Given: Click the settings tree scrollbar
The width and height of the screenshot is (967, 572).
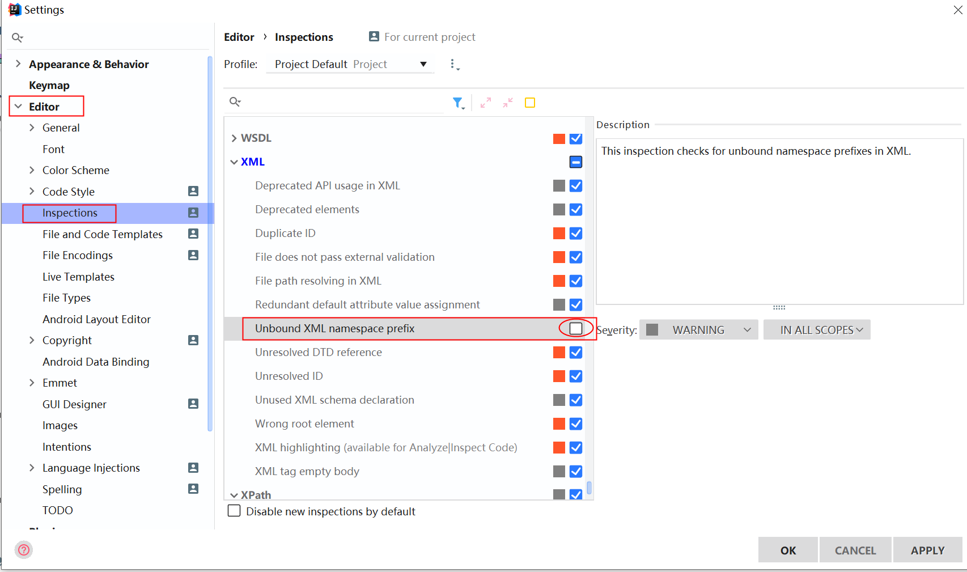Looking at the screenshot, I should point(210,244).
